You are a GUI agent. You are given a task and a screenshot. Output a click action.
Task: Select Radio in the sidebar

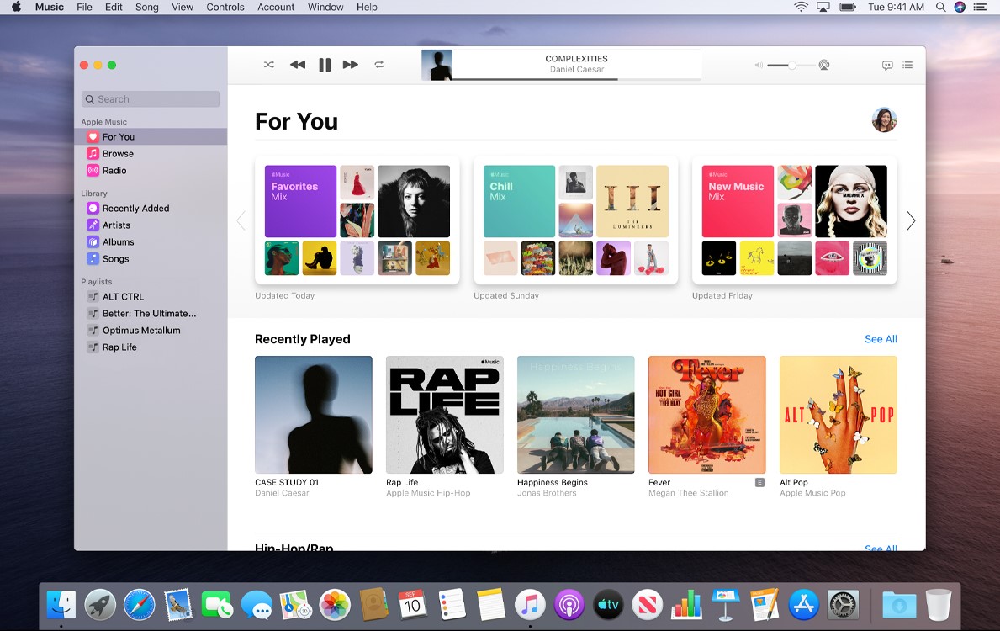pyautogui.click(x=114, y=171)
